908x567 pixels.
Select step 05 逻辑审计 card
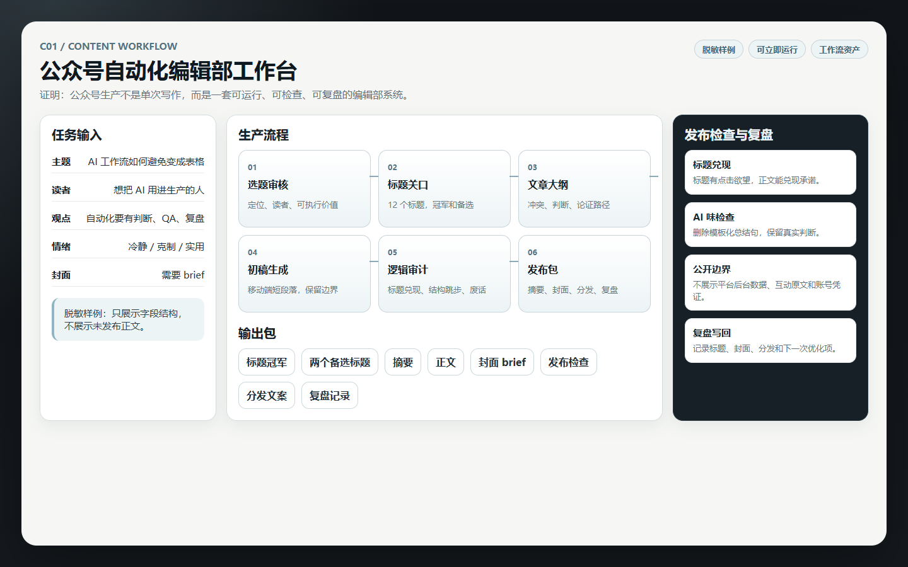point(445,273)
